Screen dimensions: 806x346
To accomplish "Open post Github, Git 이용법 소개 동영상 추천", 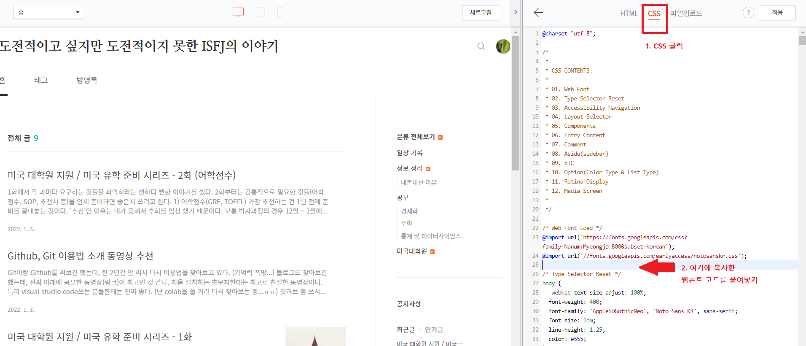I will tap(81, 256).
